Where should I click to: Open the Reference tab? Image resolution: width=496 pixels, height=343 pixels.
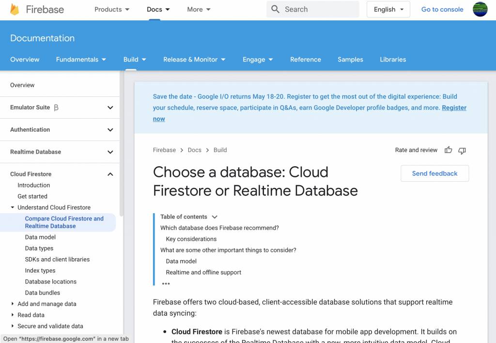pyautogui.click(x=306, y=60)
